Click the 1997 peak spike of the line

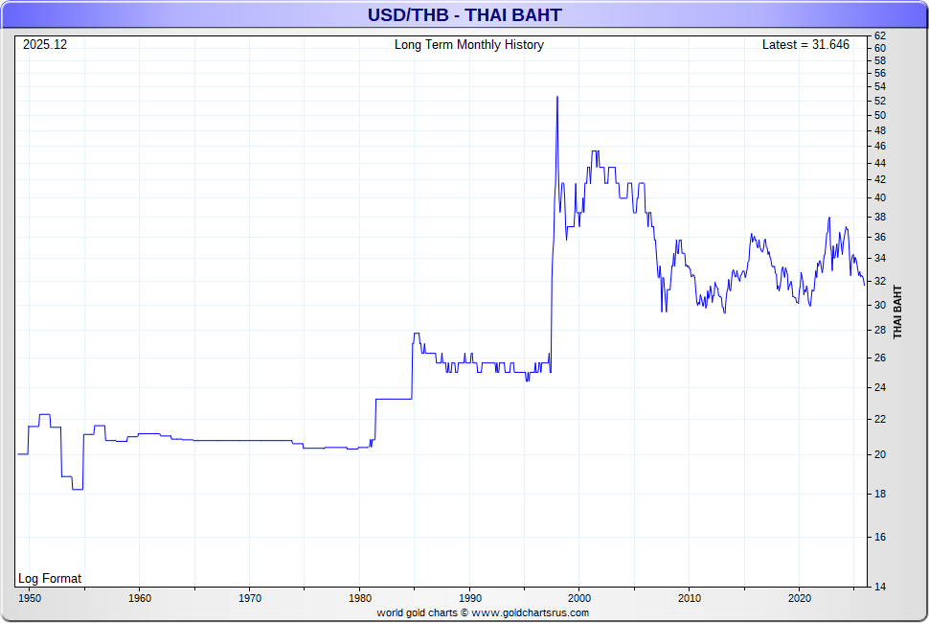click(x=556, y=98)
